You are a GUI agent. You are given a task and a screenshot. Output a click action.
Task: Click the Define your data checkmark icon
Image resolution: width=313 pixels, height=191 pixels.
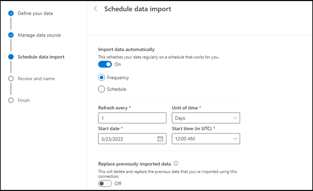tap(11, 14)
